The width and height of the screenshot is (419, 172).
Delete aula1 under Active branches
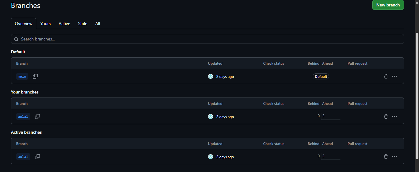[386, 157]
